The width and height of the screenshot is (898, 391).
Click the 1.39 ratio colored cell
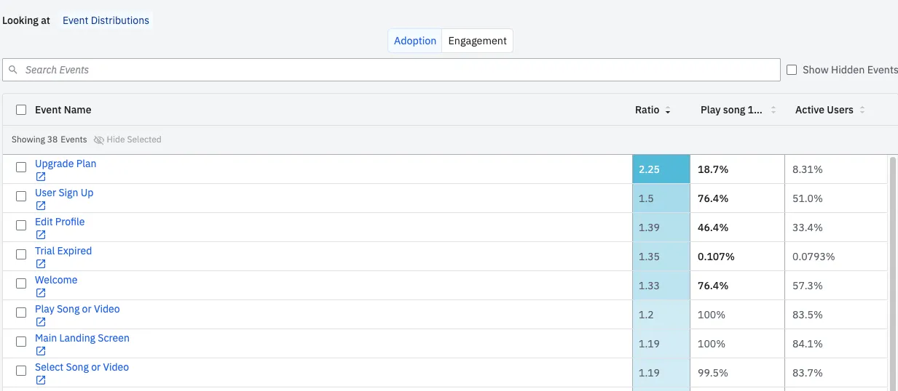661,227
